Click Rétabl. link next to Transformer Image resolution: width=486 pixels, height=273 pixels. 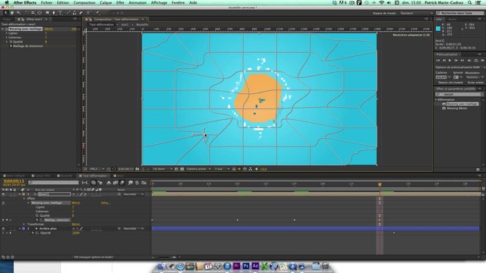(x=76, y=224)
